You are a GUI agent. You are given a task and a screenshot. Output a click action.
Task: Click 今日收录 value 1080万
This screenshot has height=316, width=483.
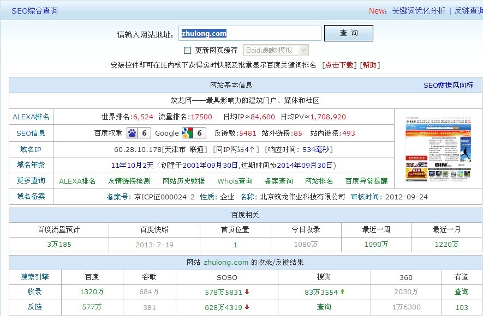coord(306,245)
